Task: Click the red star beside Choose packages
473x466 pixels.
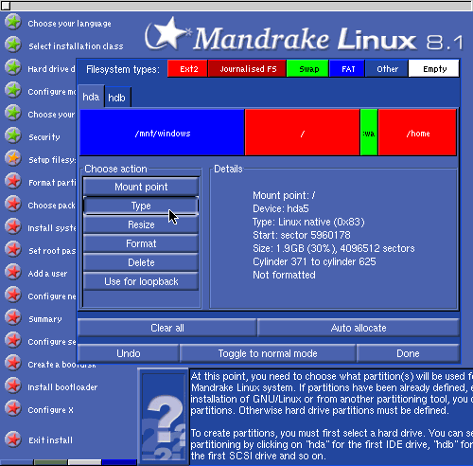Action: pos(13,204)
